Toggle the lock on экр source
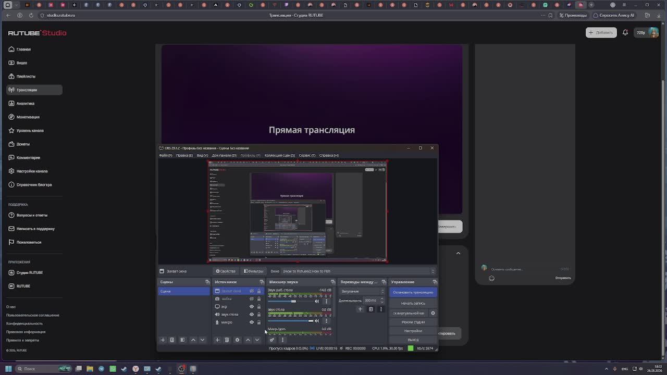This screenshot has height=375, width=667. coord(259,307)
